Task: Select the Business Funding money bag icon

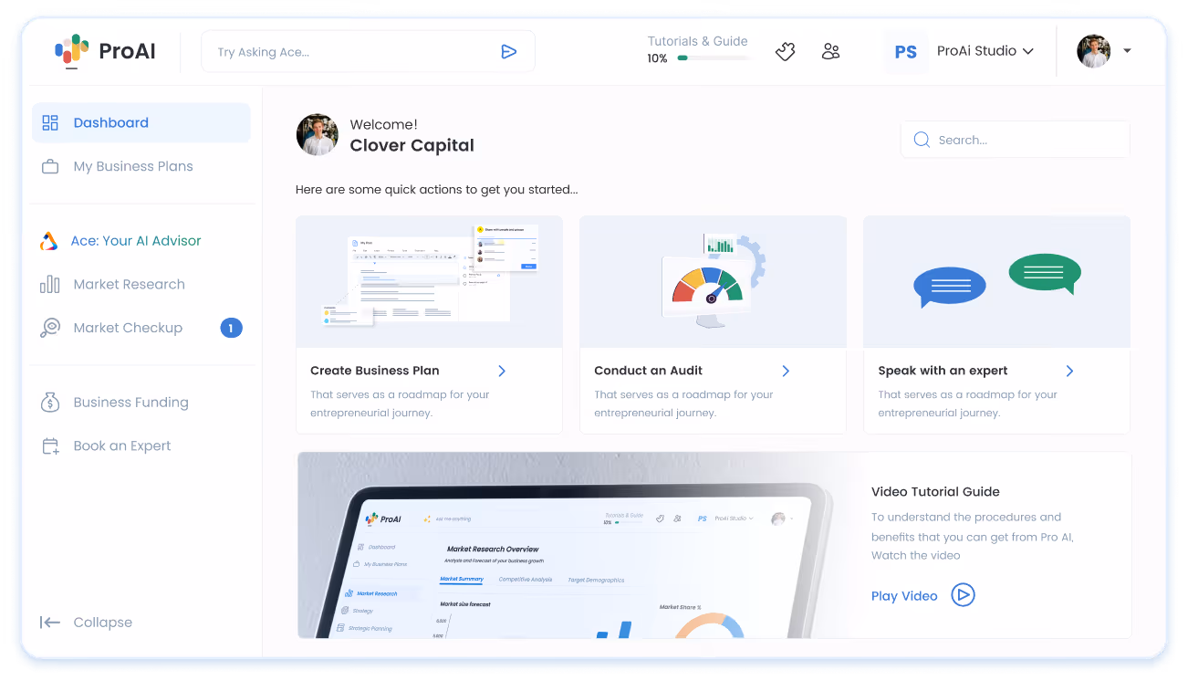Action: tap(50, 402)
